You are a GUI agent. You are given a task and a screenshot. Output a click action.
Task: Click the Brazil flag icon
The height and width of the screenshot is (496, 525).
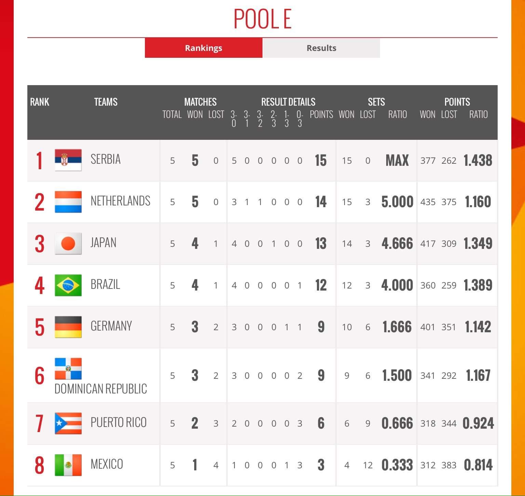tap(68, 285)
